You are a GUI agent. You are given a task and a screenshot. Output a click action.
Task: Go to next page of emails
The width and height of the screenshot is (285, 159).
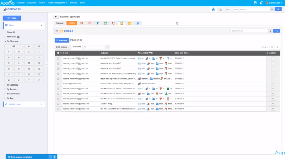coord(278,47)
